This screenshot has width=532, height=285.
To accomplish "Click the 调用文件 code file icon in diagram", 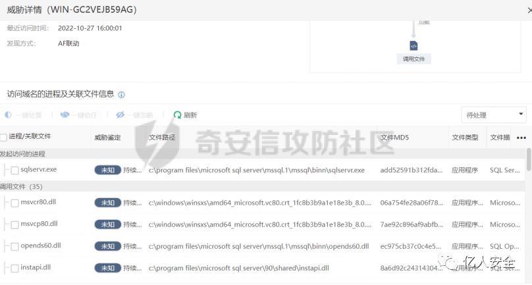I will 413,45.
